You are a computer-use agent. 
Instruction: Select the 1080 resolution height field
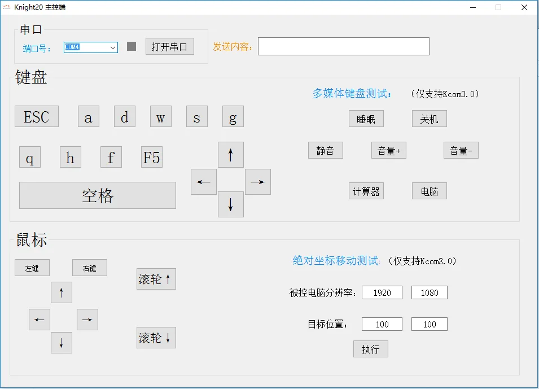(430, 292)
